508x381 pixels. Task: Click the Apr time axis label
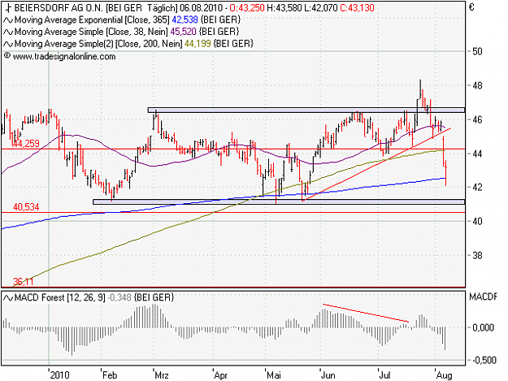click(x=220, y=375)
